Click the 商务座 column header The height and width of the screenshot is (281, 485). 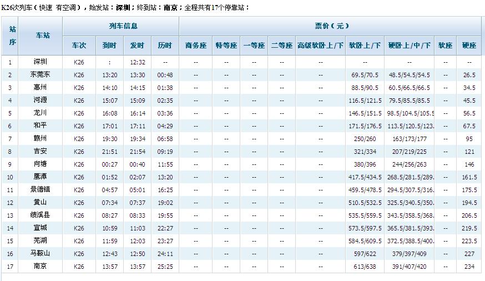tap(196, 46)
